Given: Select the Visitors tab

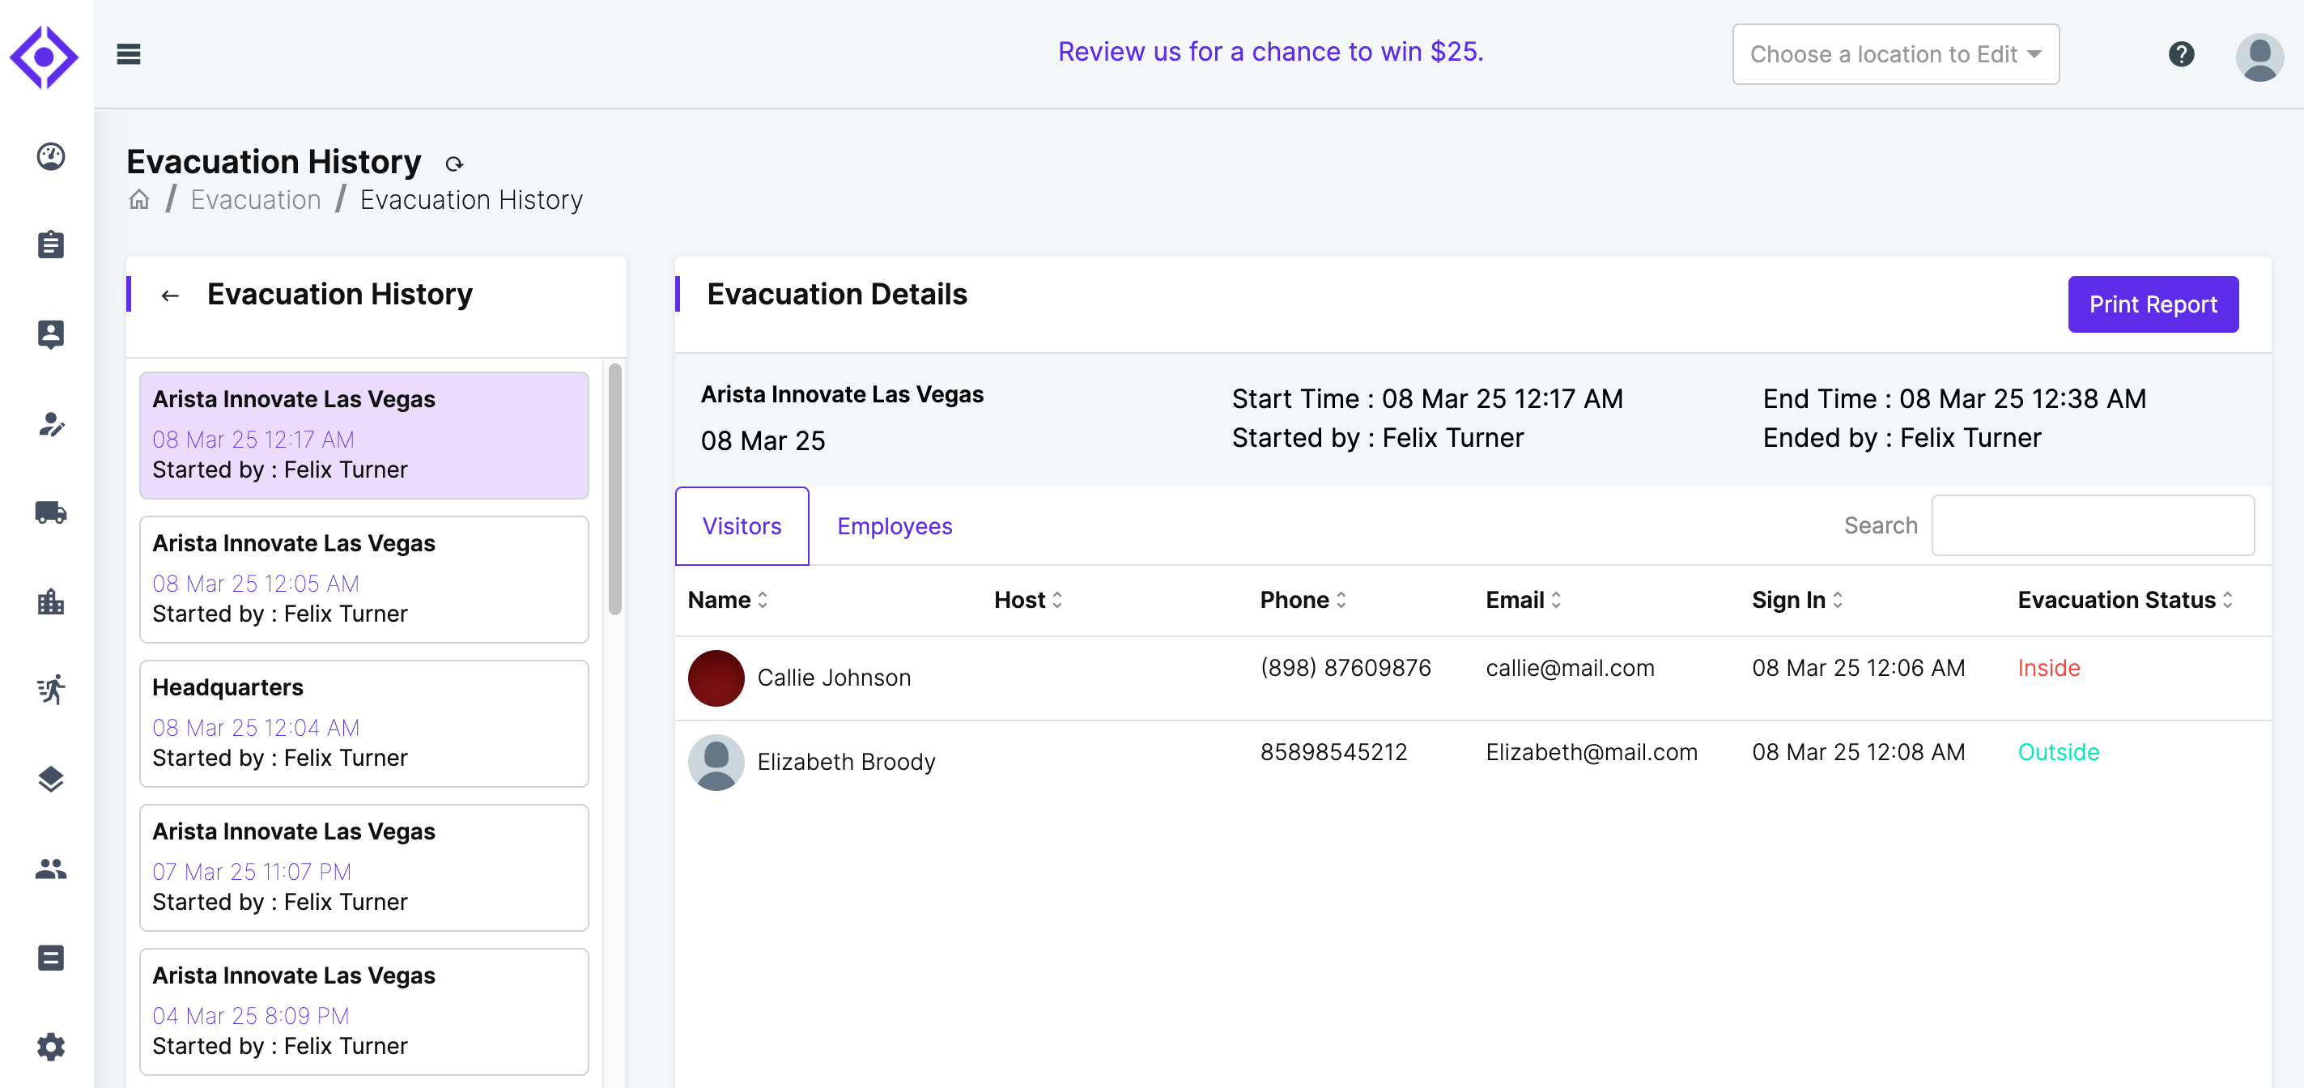Looking at the screenshot, I should point(742,526).
